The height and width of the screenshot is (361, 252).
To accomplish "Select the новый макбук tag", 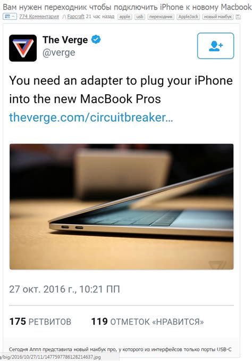I will pos(218,17).
